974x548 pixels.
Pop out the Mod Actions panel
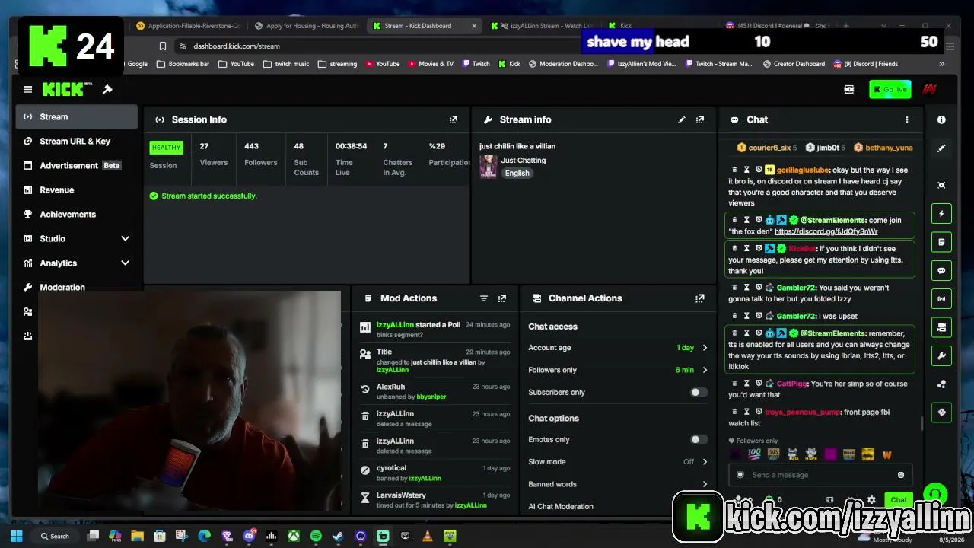point(502,298)
